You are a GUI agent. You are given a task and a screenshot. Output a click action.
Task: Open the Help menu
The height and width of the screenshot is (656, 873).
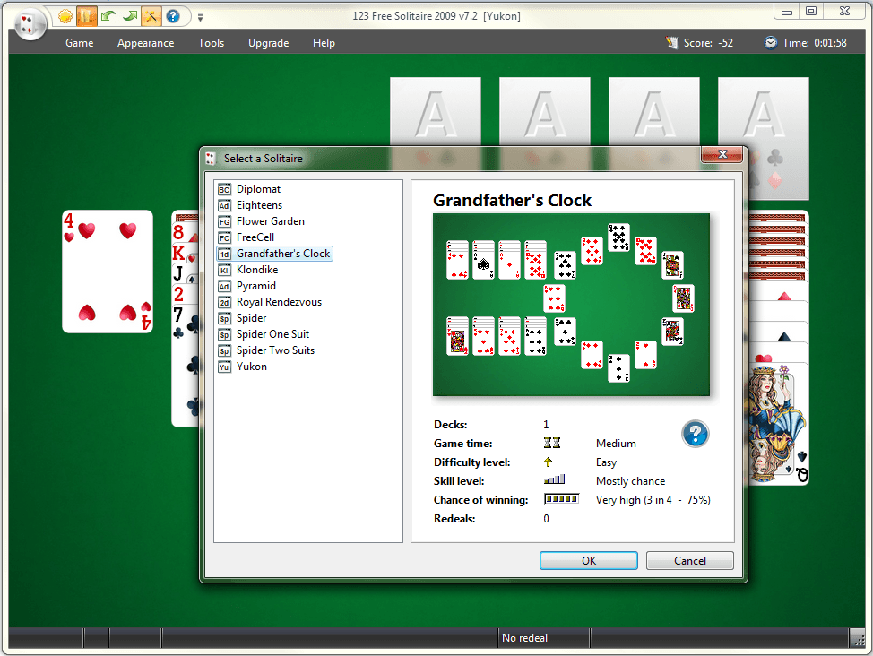coord(324,43)
